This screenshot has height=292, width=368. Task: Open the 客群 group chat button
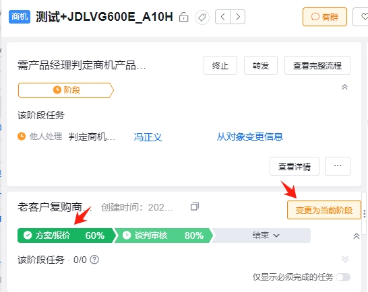tap(325, 17)
